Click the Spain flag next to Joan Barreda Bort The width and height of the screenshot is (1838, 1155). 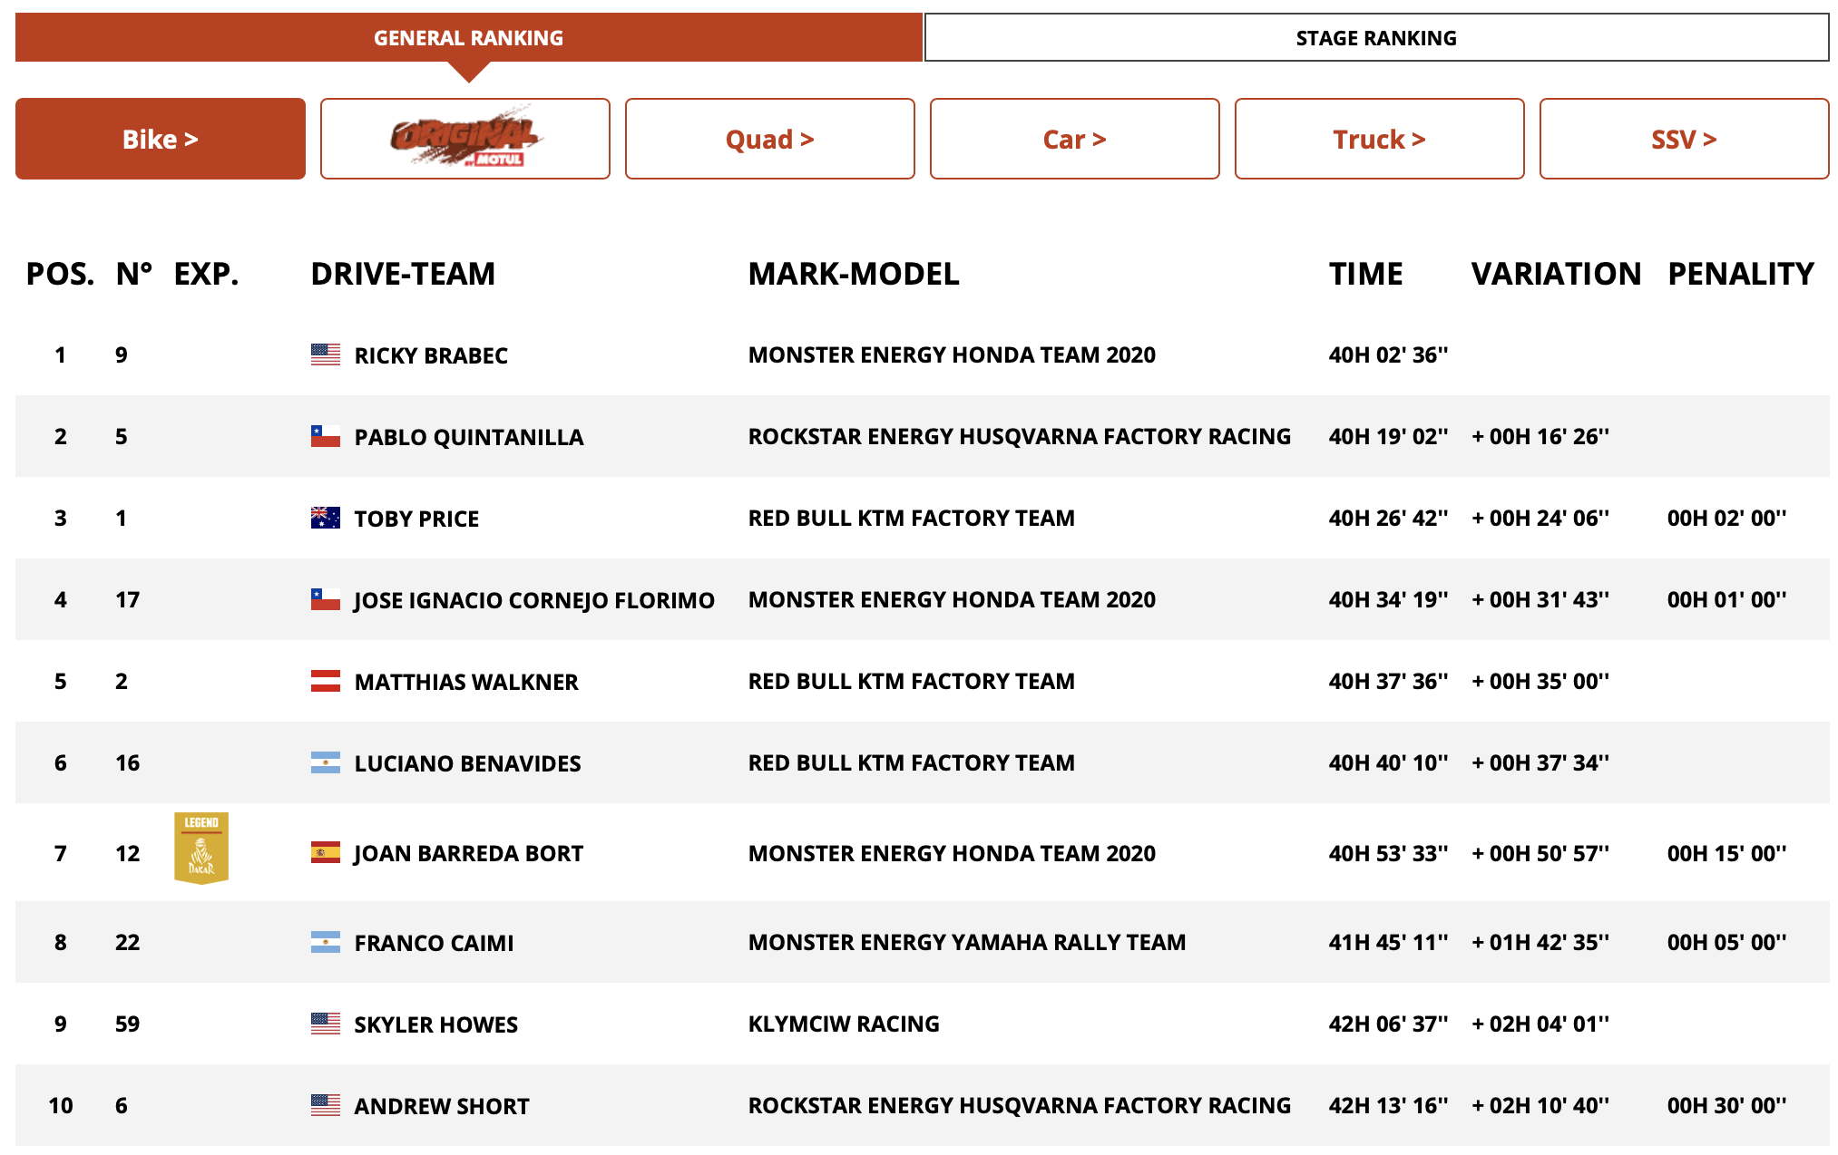click(326, 852)
